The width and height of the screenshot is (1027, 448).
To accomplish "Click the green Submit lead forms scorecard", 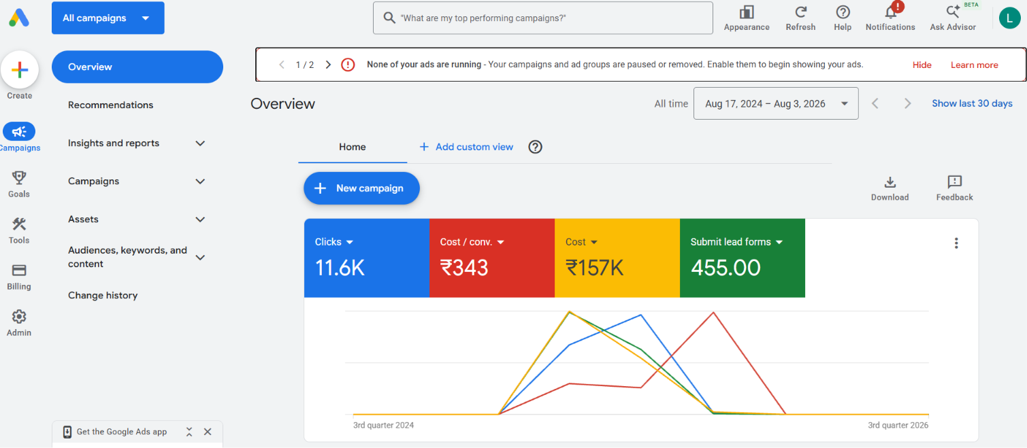I will point(743,258).
